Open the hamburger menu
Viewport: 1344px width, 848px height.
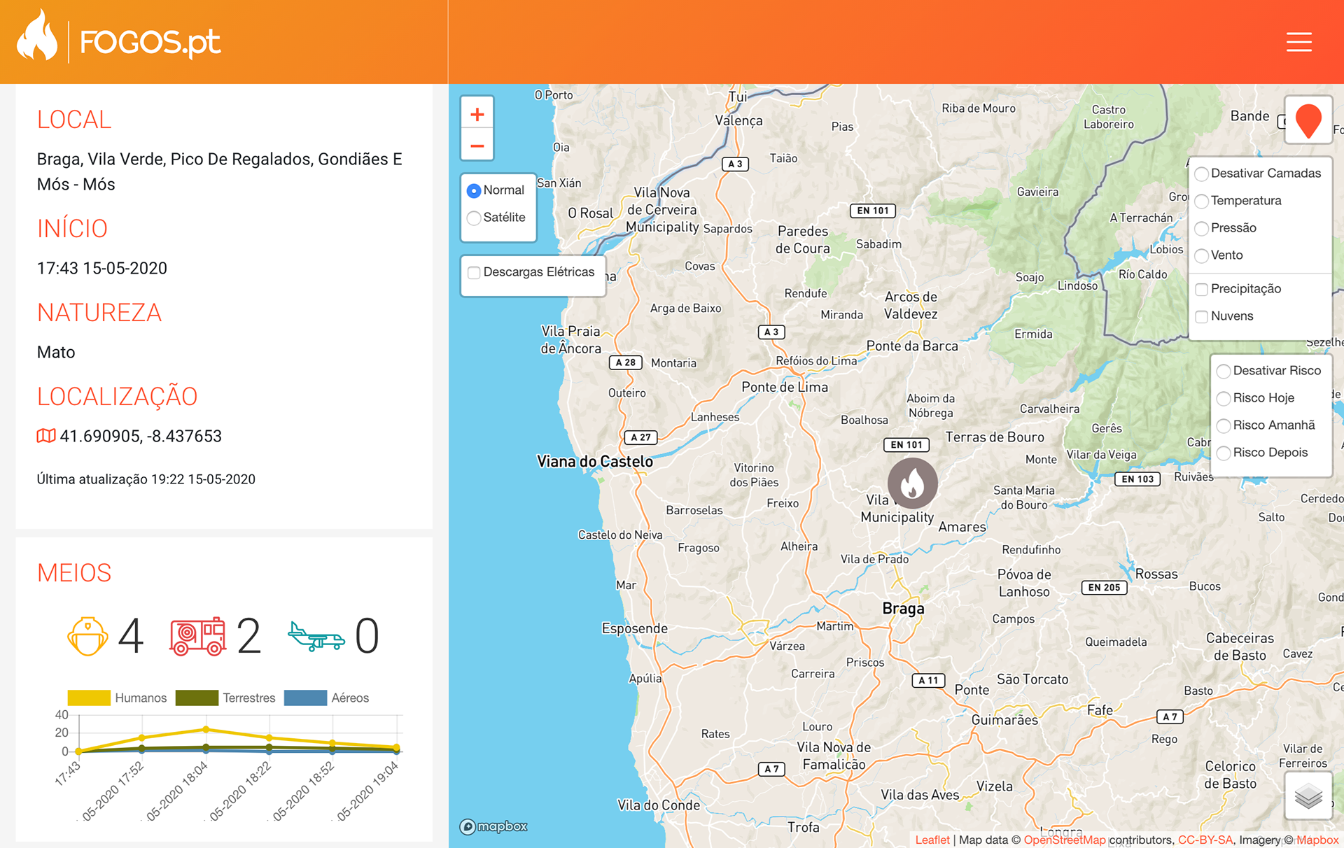1298,42
